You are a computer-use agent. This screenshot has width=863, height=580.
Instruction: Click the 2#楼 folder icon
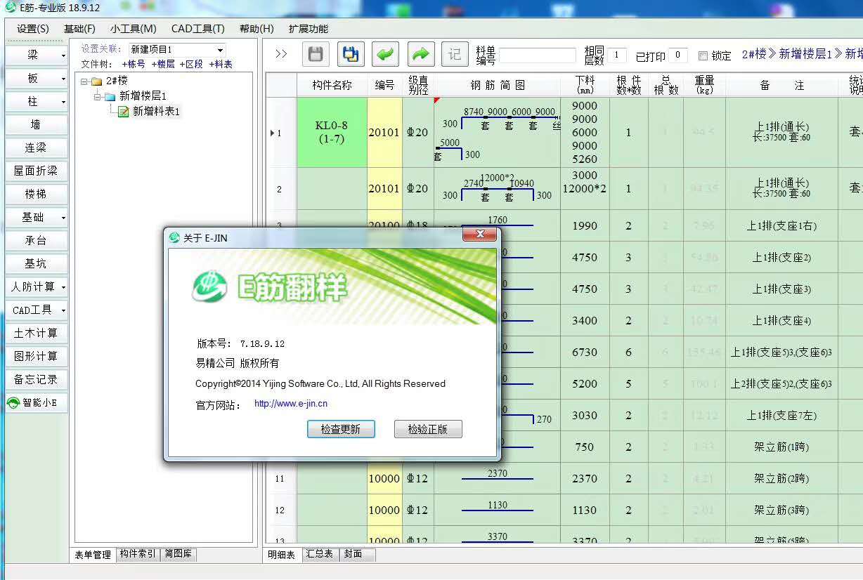pos(97,81)
